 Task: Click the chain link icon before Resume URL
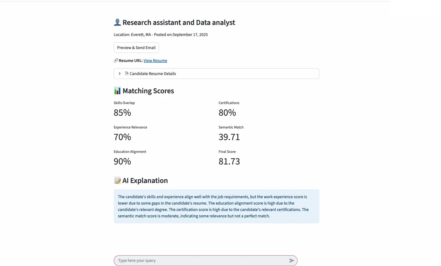click(x=116, y=60)
